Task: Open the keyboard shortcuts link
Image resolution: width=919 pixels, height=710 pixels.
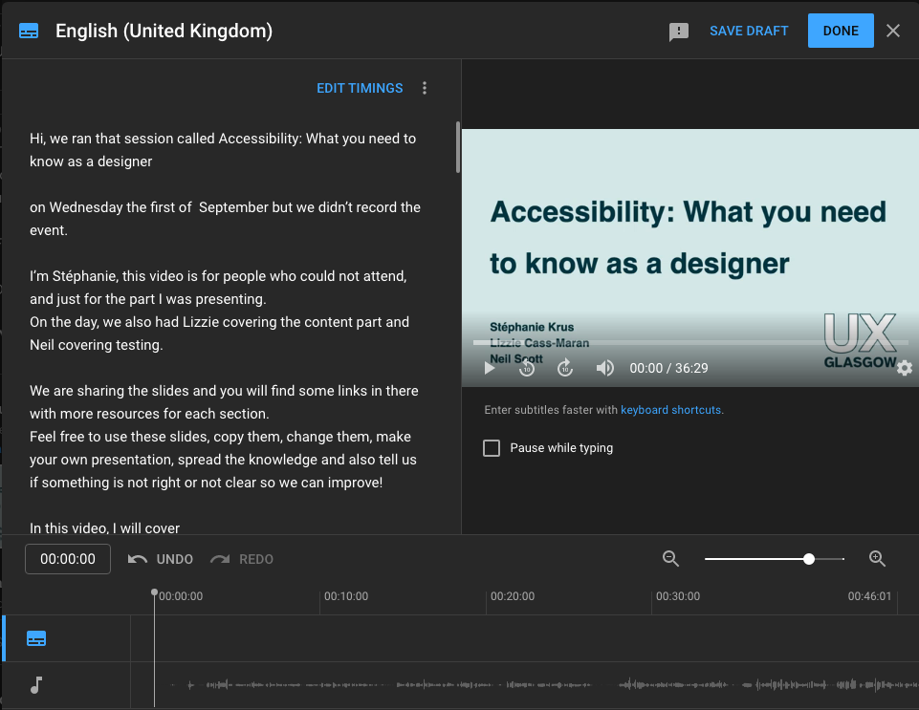Action: click(x=670, y=410)
